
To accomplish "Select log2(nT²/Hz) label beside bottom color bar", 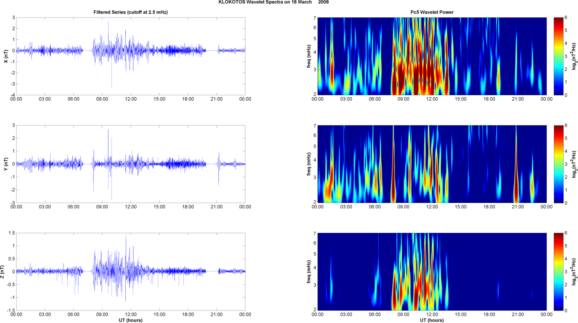I will click(575, 272).
